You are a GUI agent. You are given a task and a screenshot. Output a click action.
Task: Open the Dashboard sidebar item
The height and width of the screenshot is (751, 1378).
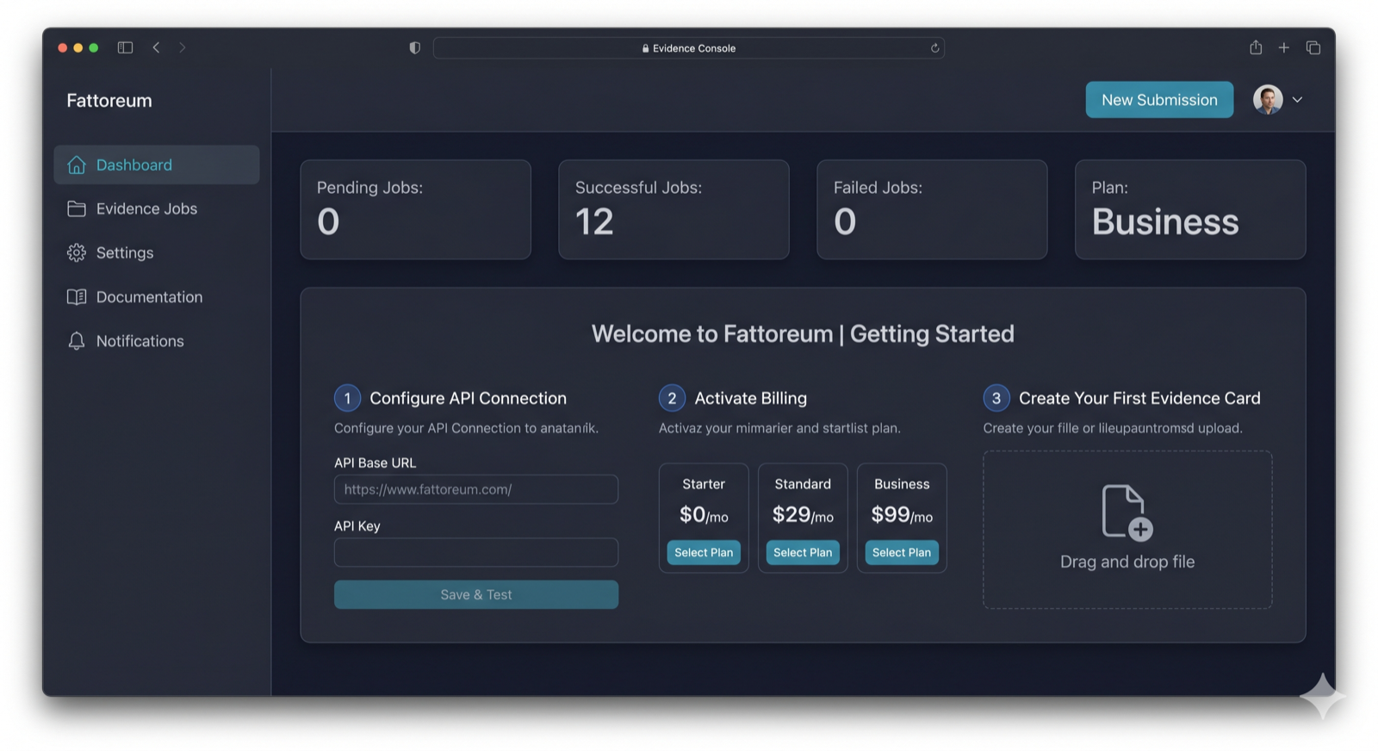(157, 164)
